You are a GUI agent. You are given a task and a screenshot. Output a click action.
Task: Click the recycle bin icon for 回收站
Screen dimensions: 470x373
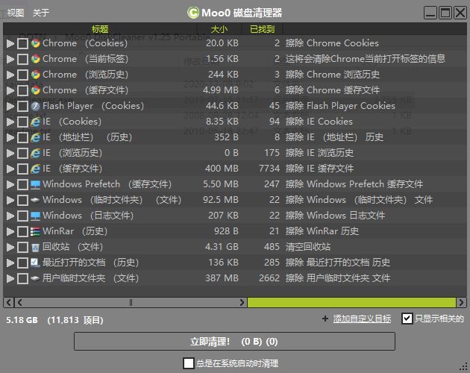tap(35, 248)
